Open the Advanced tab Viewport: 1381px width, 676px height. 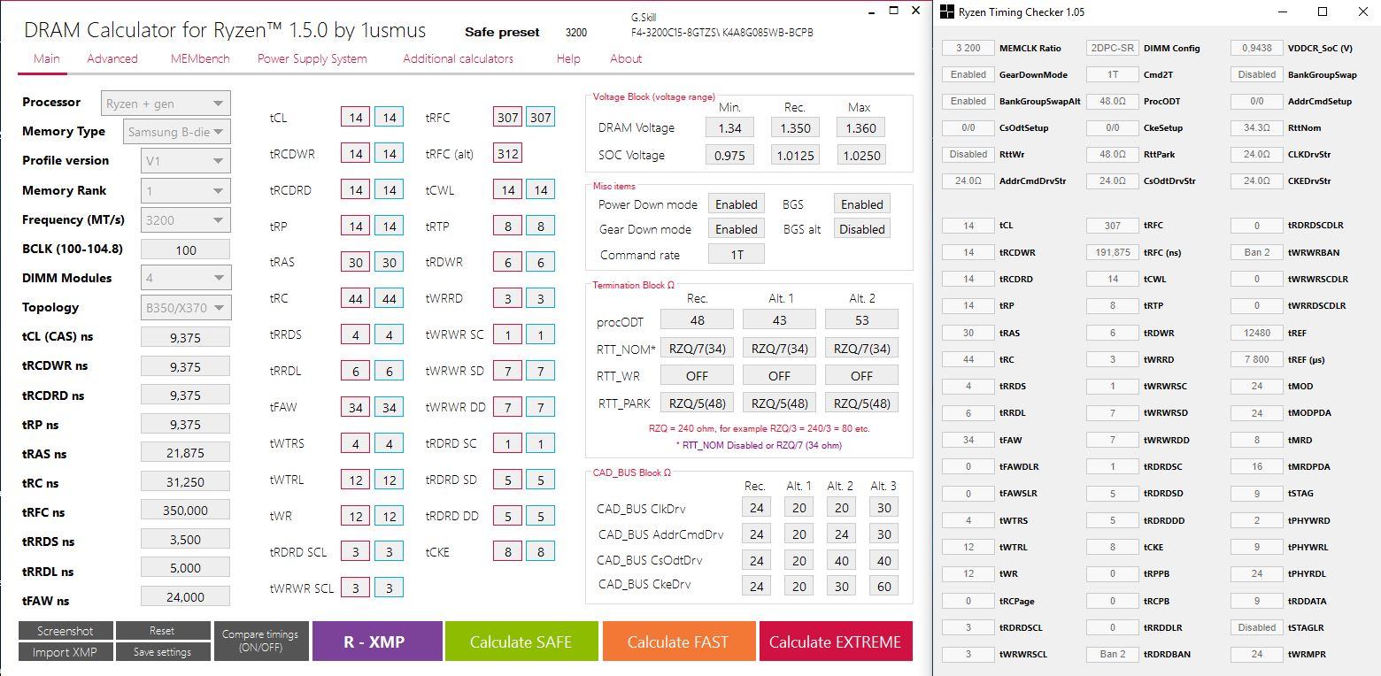coord(112,58)
